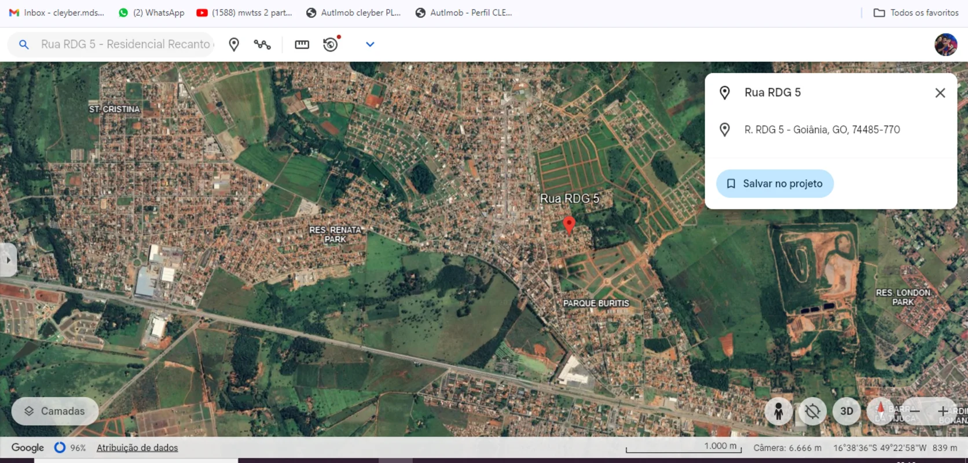Click the red map pin for Rua RDG 5
This screenshot has width=968, height=463.
tap(569, 225)
